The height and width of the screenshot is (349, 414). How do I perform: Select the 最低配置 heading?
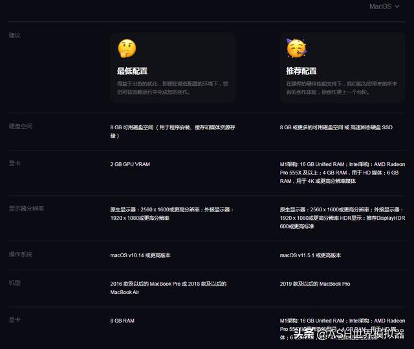pos(132,71)
